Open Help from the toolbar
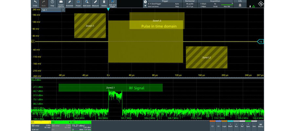 [52, 3]
